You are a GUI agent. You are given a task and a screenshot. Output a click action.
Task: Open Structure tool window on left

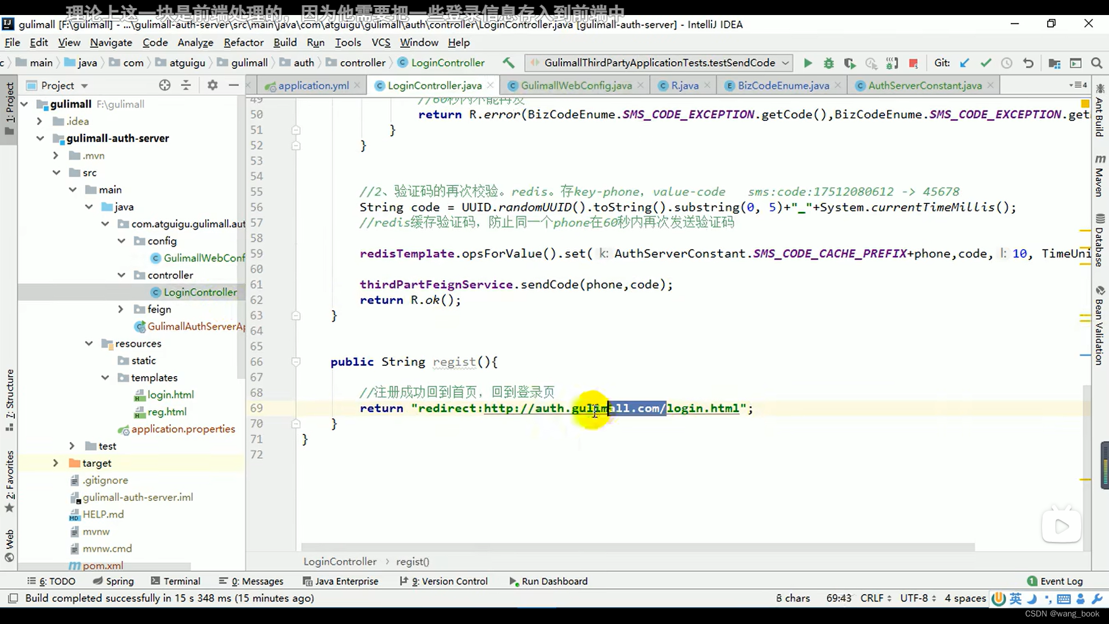[x=9, y=400]
